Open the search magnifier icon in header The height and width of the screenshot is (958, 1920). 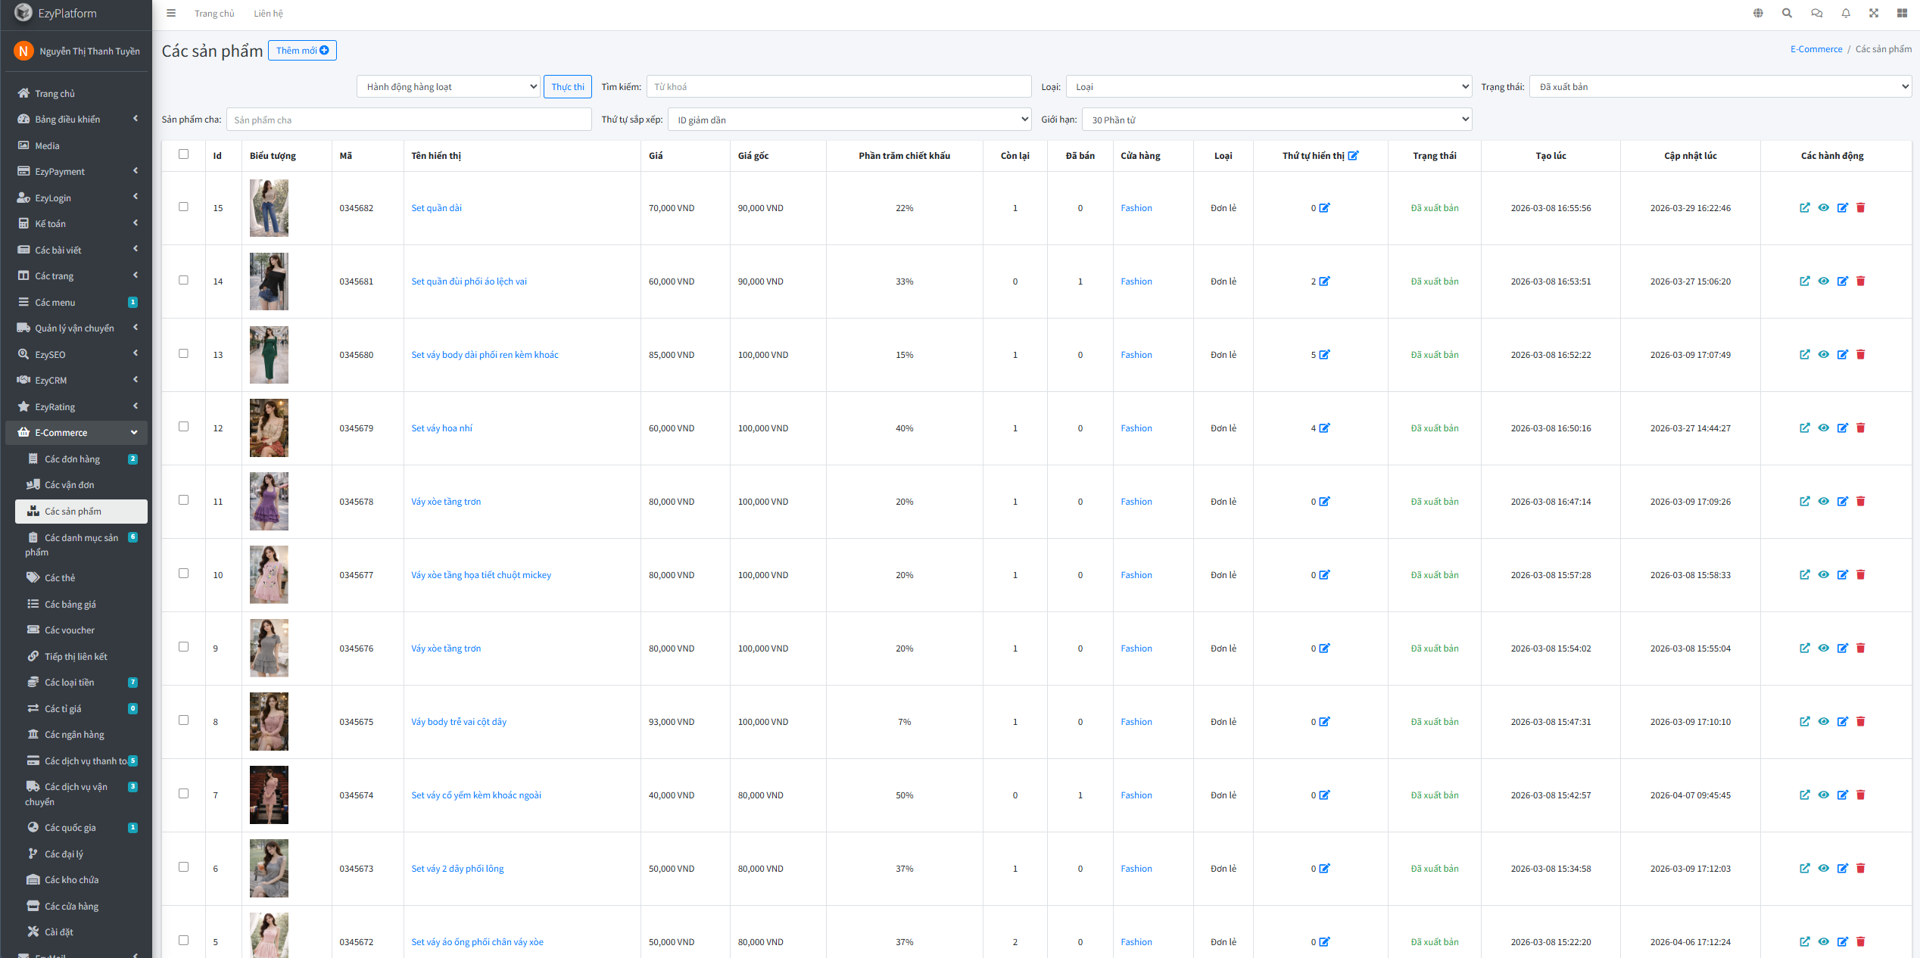pyautogui.click(x=1787, y=13)
